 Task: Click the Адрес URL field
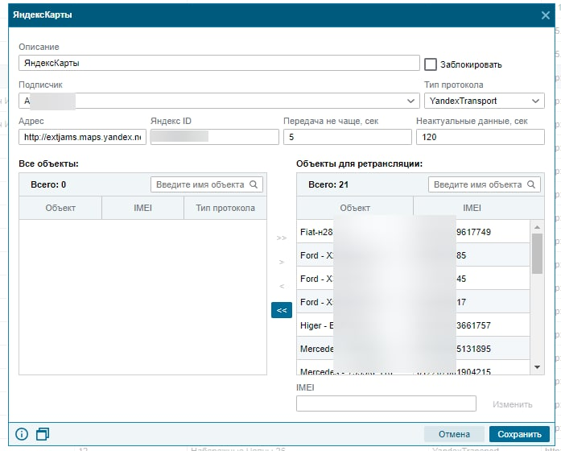[82, 137]
